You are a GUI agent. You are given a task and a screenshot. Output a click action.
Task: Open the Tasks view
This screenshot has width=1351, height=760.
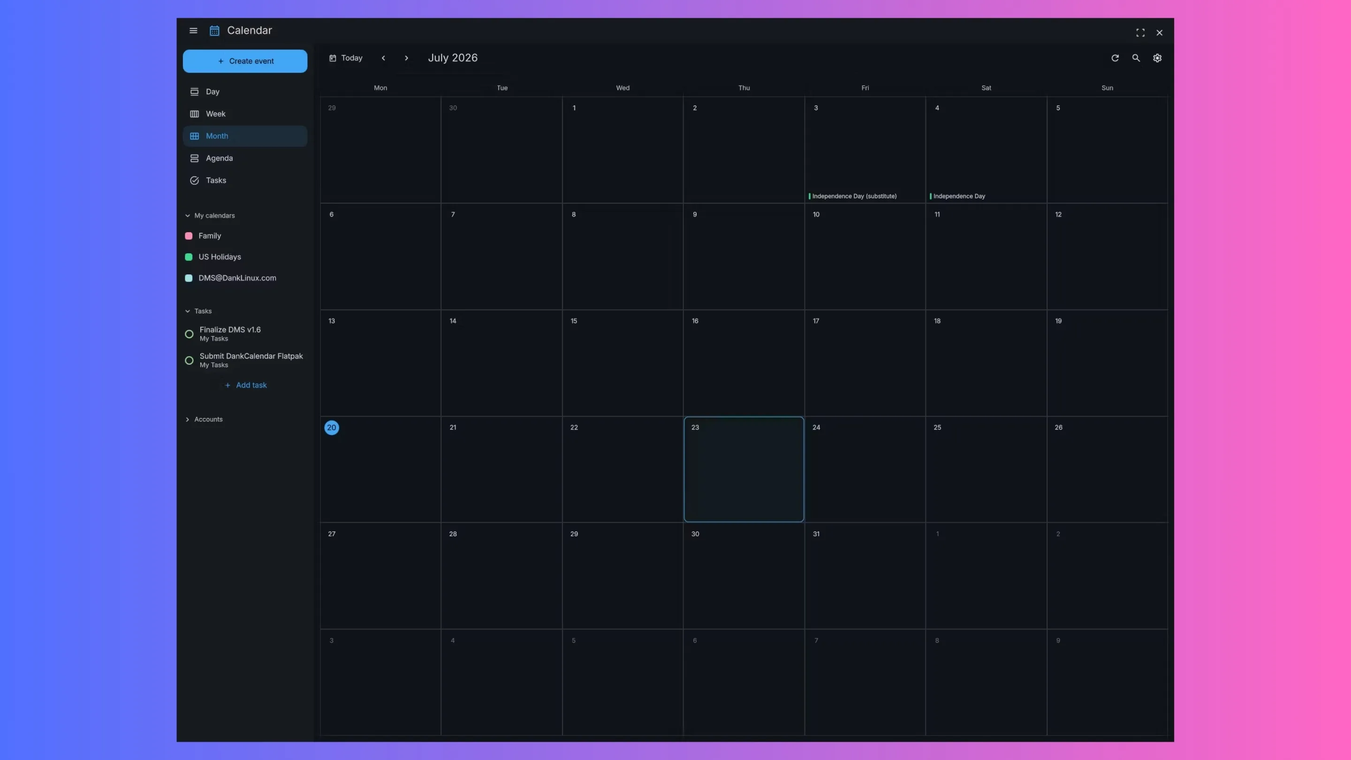tap(245, 181)
